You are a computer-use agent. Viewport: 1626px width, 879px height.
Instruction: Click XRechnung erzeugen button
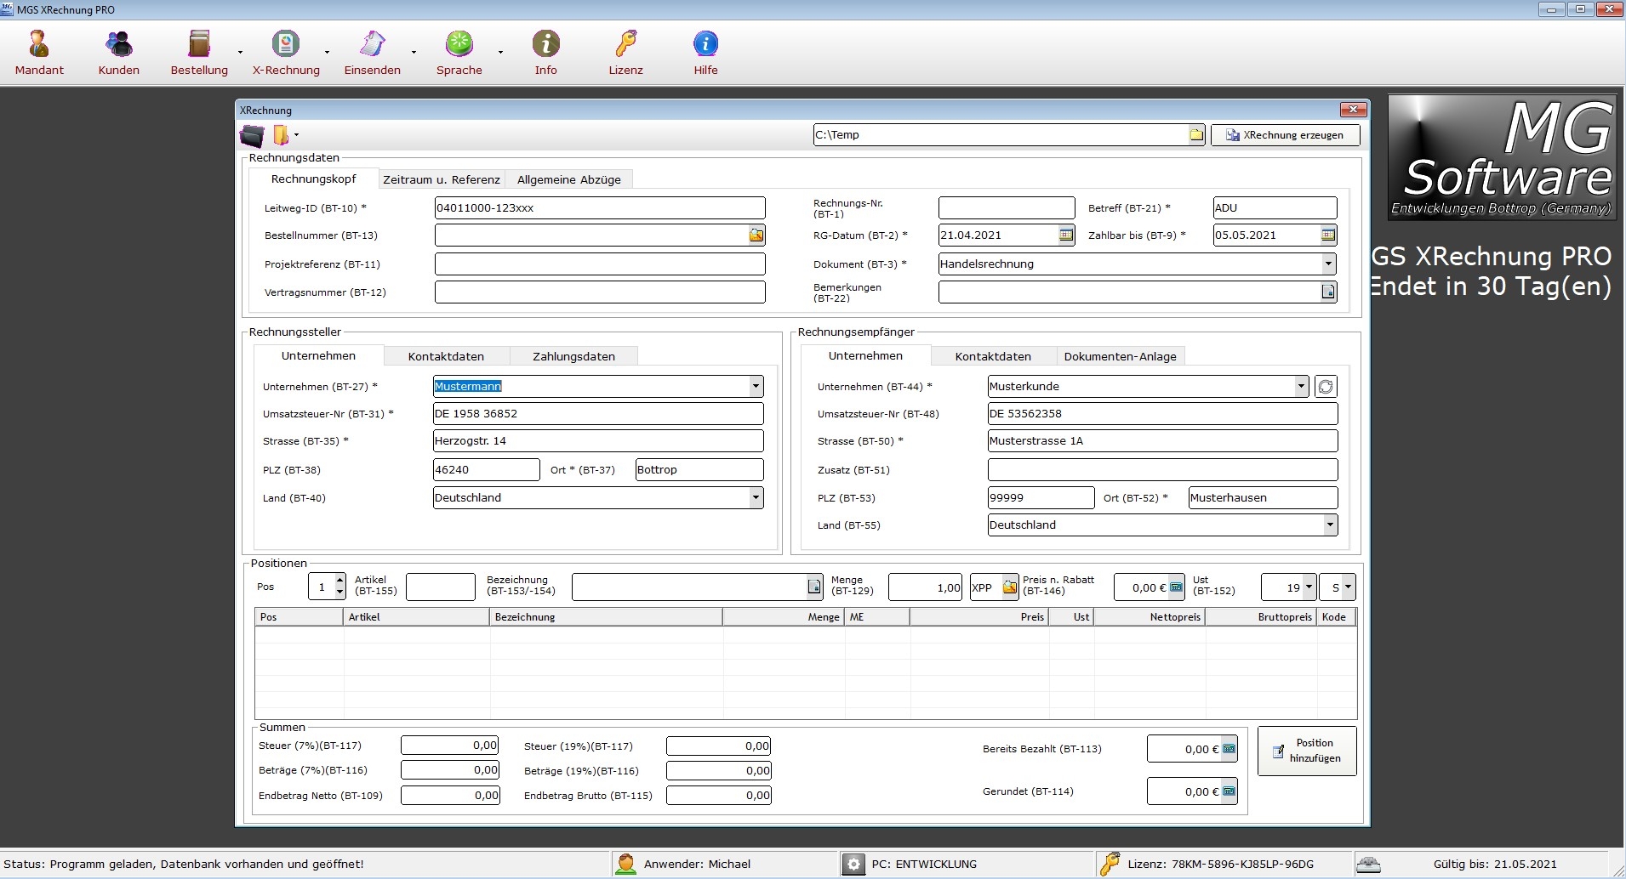(x=1285, y=135)
